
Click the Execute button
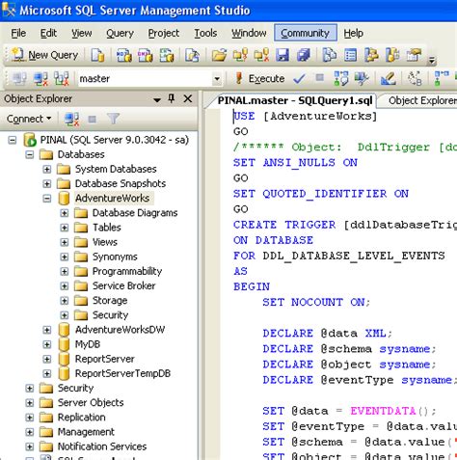click(260, 78)
